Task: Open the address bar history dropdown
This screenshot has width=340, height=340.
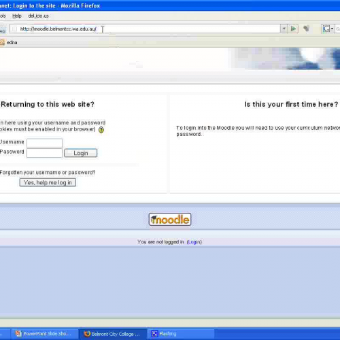Action: click(284, 29)
